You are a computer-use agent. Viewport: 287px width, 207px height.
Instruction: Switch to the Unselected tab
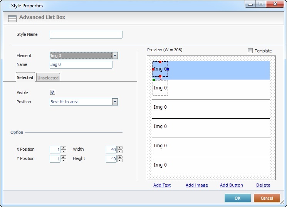pyautogui.click(x=48, y=78)
